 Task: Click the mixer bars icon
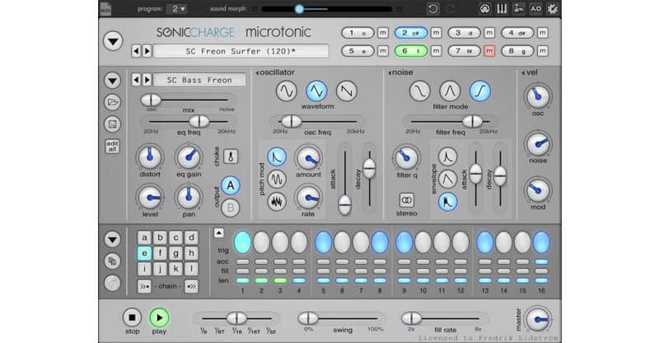click(x=502, y=9)
